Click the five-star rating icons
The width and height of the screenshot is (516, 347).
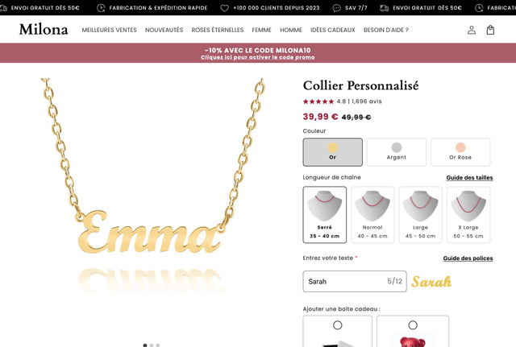coord(318,101)
